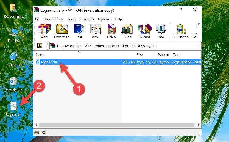
Task: Select the logsvr.dll desktop file
Action: pyautogui.click(x=14, y=109)
